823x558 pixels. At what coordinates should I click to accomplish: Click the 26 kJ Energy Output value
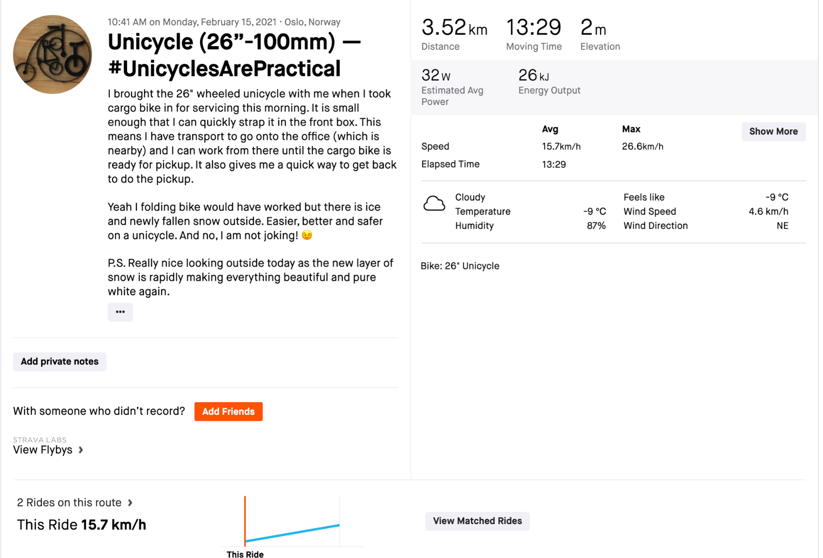(x=533, y=75)
